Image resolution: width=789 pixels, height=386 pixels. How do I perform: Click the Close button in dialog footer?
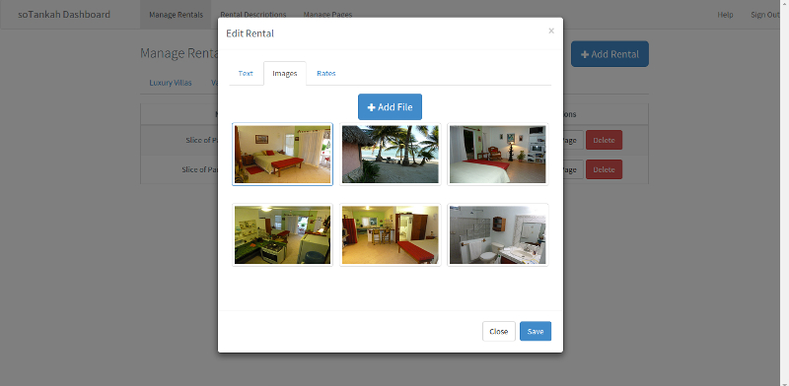pyautogui.click(x=499, y=331)
